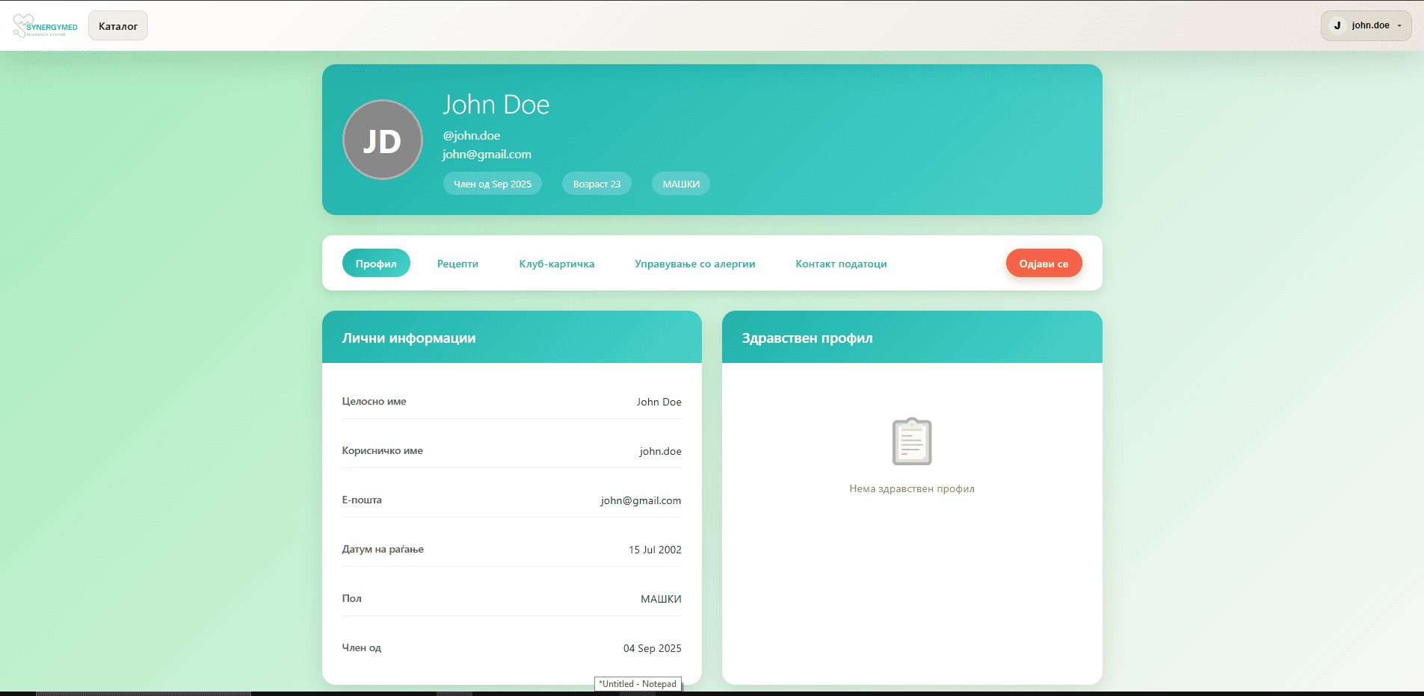This screenshot has width=1424, height=696.
Task: Click the @john.doe username handle
Action: pyautogui.click(x=472, y=136)
